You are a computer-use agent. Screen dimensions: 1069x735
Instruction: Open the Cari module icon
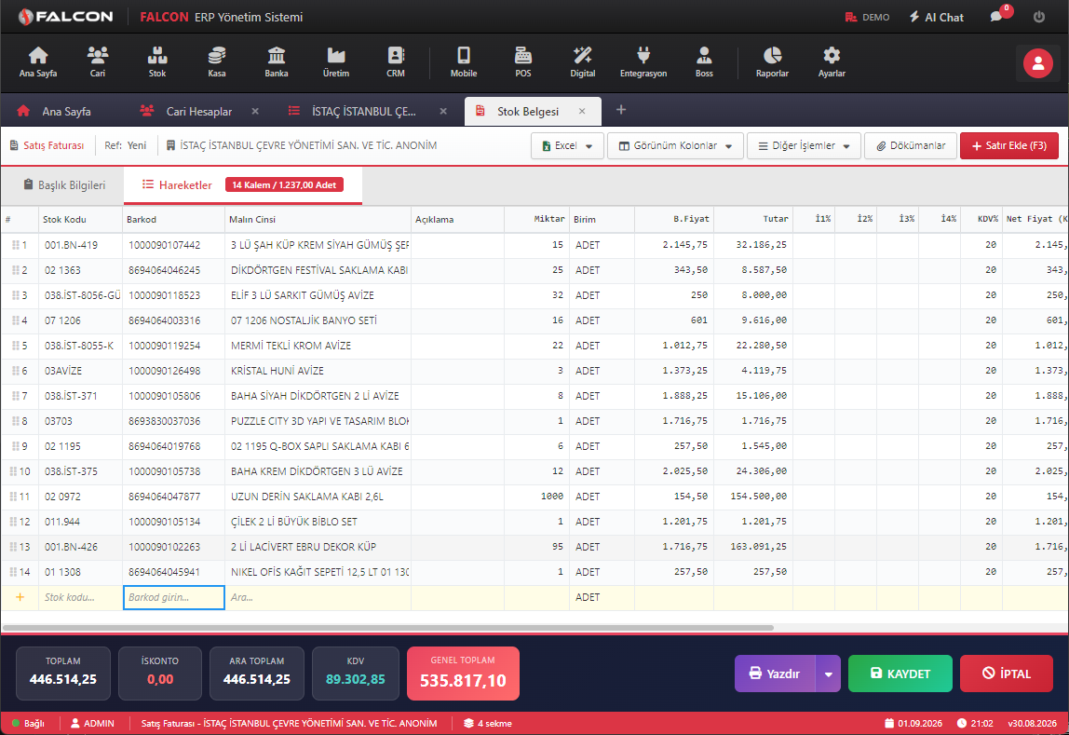pyautogui.click(x=98, y=62)
